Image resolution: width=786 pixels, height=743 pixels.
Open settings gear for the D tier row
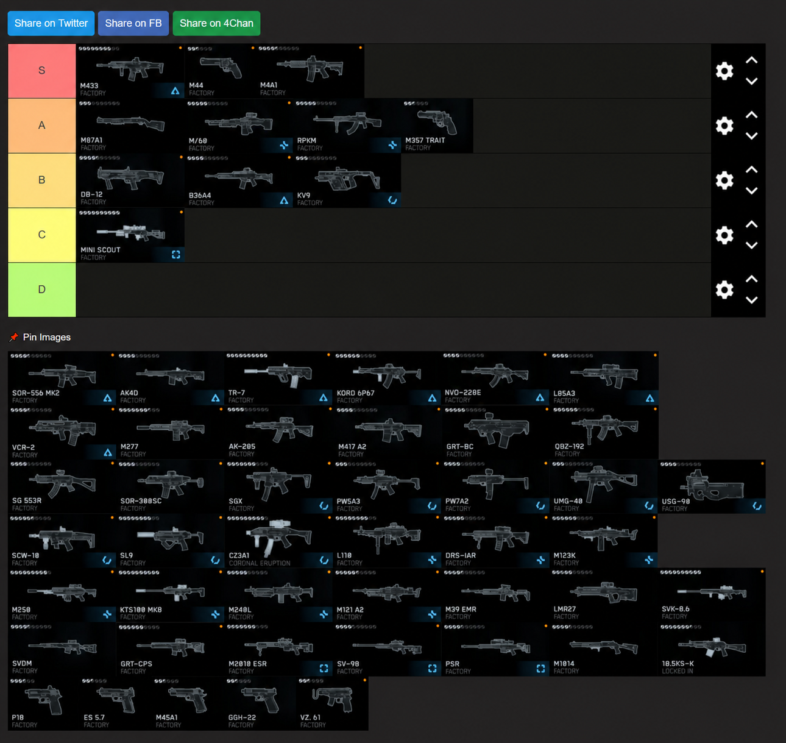pos(724,290)
